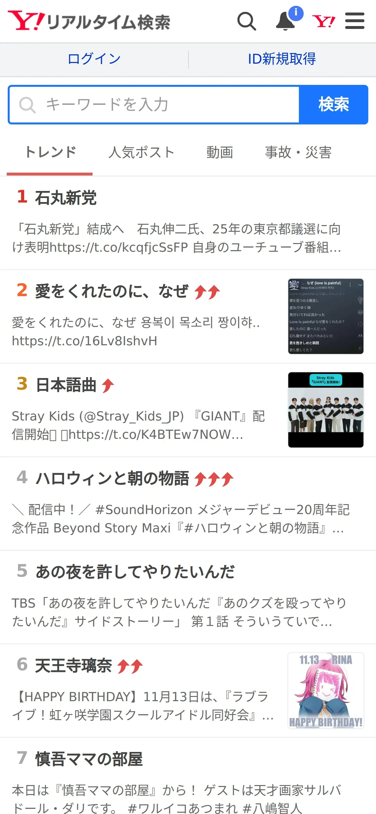Open the 事故・災害 tab

[x=298, y=152]
